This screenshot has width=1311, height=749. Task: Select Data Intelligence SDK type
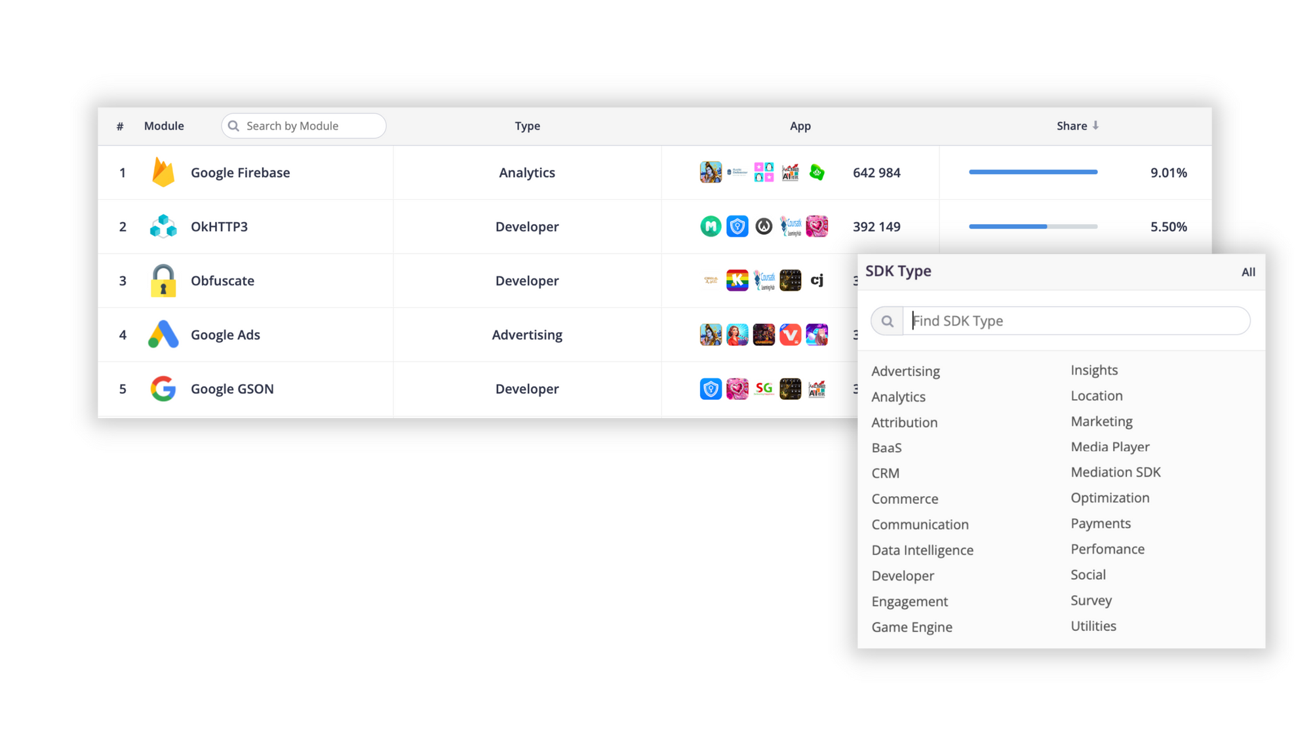pos(922,550)
